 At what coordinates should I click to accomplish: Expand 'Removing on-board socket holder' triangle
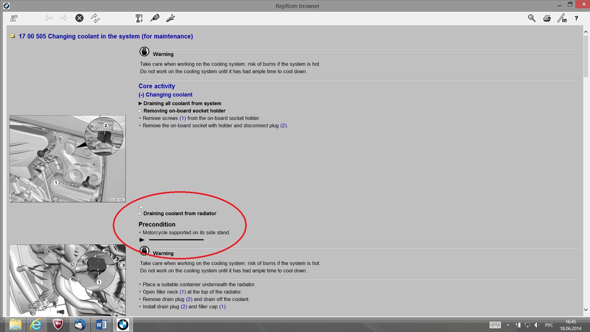[140, 111]
